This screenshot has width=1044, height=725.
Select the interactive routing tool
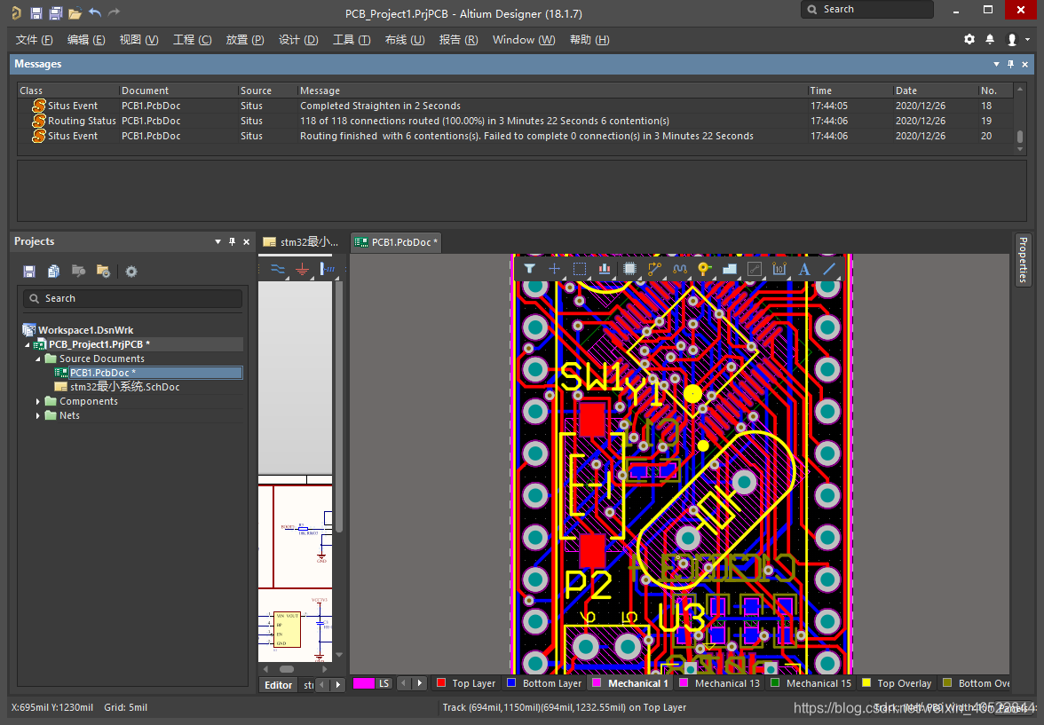pos(654,269)
